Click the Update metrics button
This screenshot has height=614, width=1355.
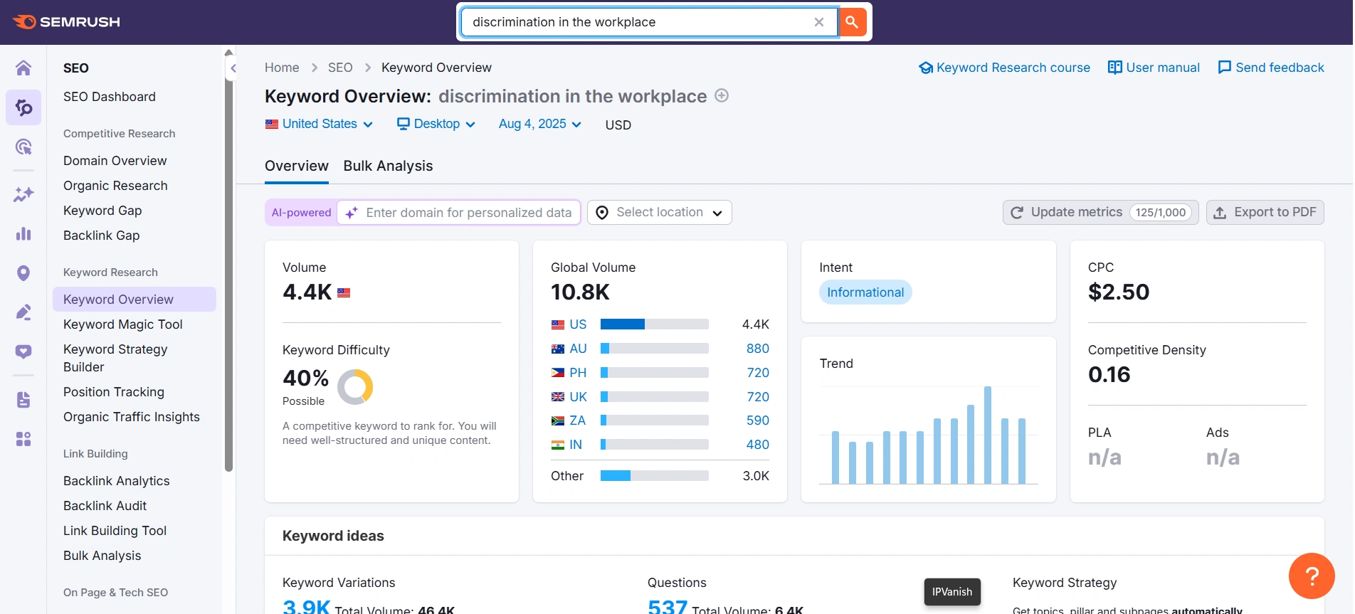pyautogui.click(x=1100, y=212)
